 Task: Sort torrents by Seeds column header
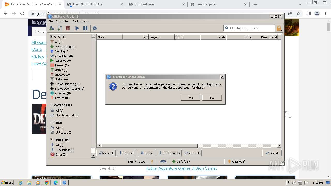coord(213,37)
